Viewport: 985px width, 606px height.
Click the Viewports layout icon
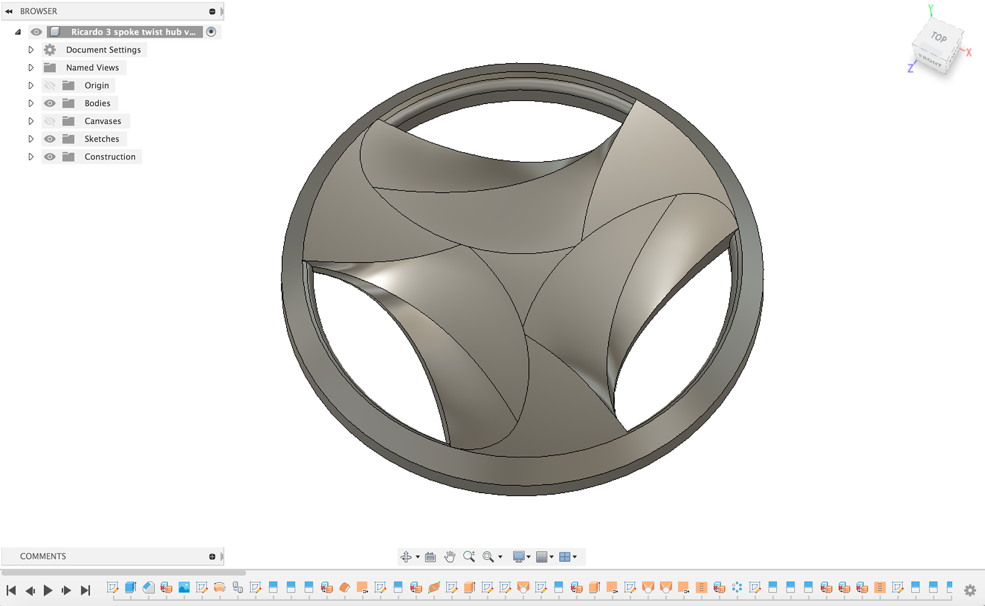click(x=564, y=557)
